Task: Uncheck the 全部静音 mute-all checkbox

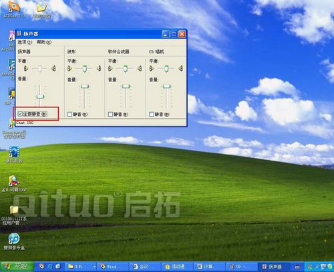Action: pos(20,114)
